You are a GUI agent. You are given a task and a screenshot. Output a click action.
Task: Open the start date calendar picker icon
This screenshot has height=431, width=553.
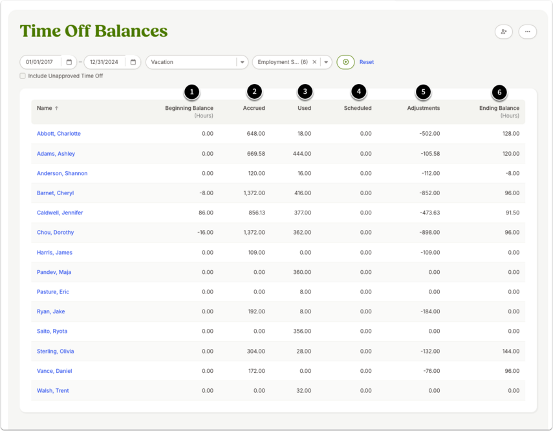[69, 62]
